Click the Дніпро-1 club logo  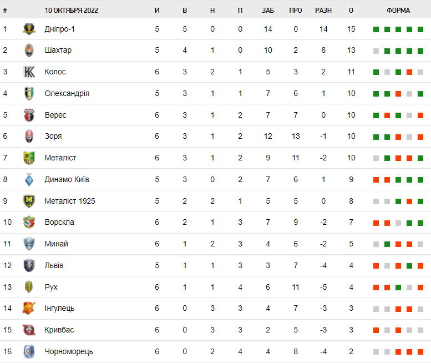[29, 29]
